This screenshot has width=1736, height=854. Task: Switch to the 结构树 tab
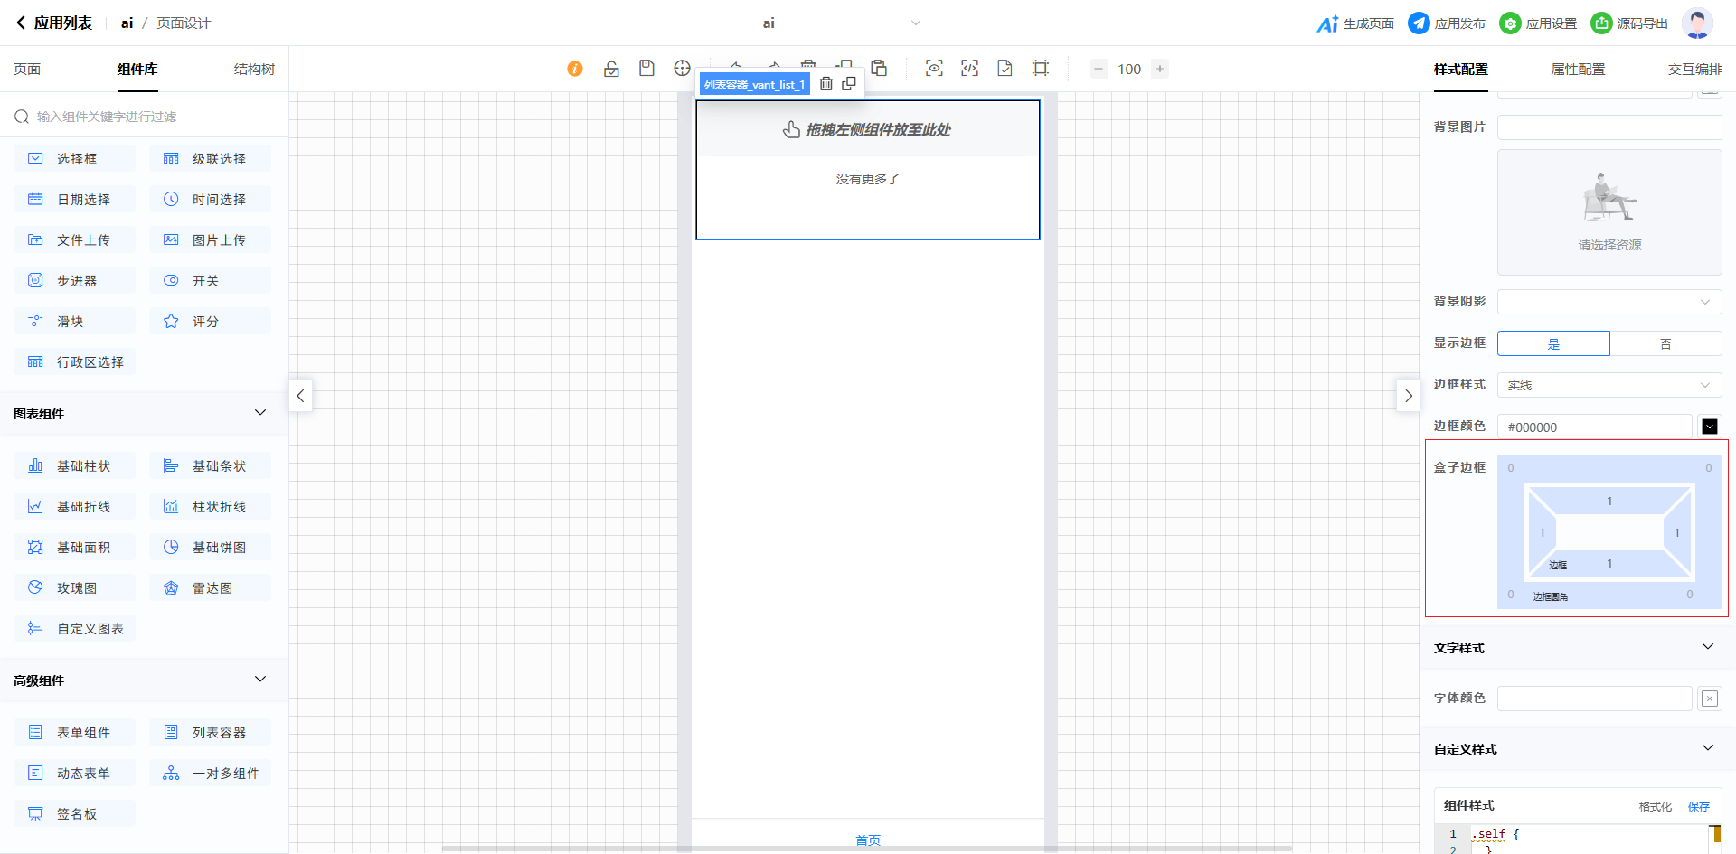click(x=254, y=70)
